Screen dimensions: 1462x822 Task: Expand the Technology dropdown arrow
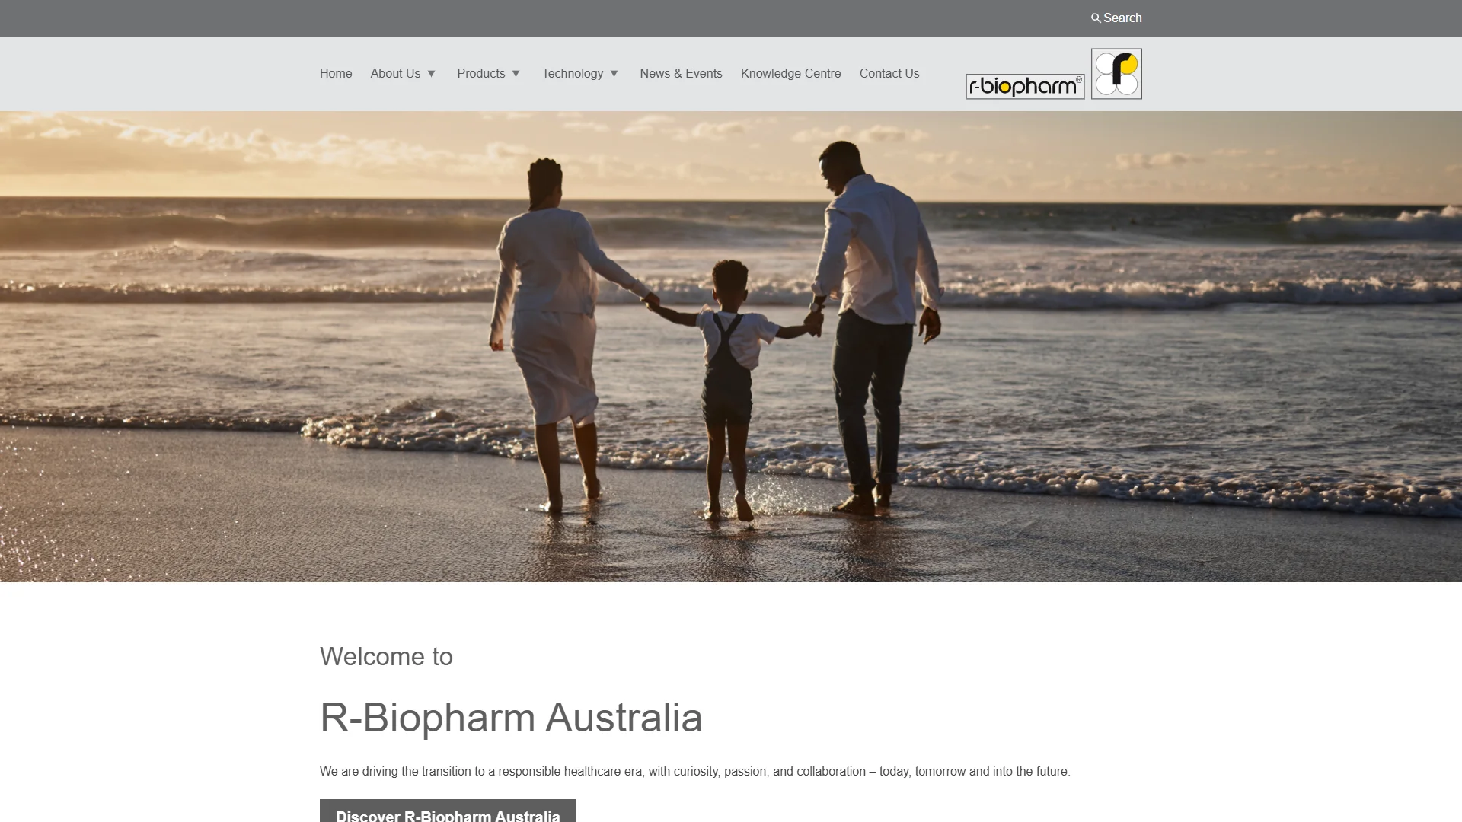pos(614,74)
